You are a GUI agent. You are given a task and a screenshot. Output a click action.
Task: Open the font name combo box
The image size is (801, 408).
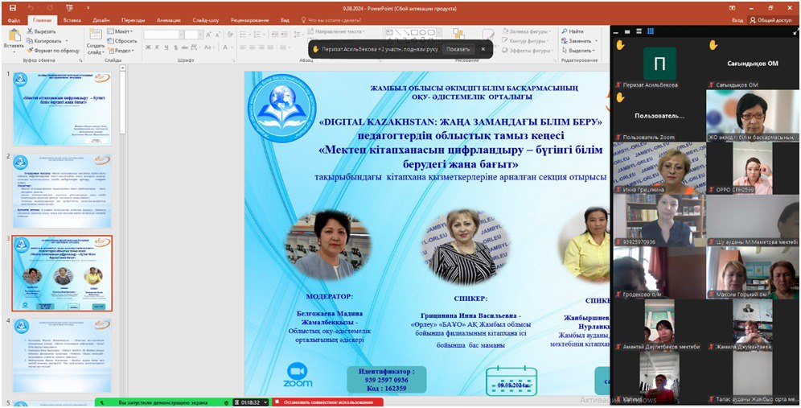click(163, 35)
